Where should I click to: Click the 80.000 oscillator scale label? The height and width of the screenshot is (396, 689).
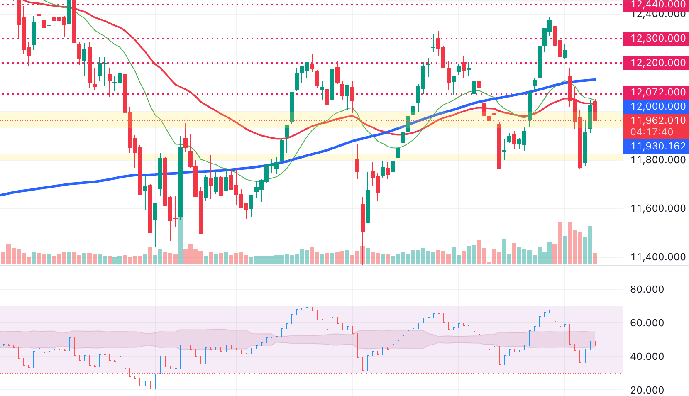tap(647, 289)
